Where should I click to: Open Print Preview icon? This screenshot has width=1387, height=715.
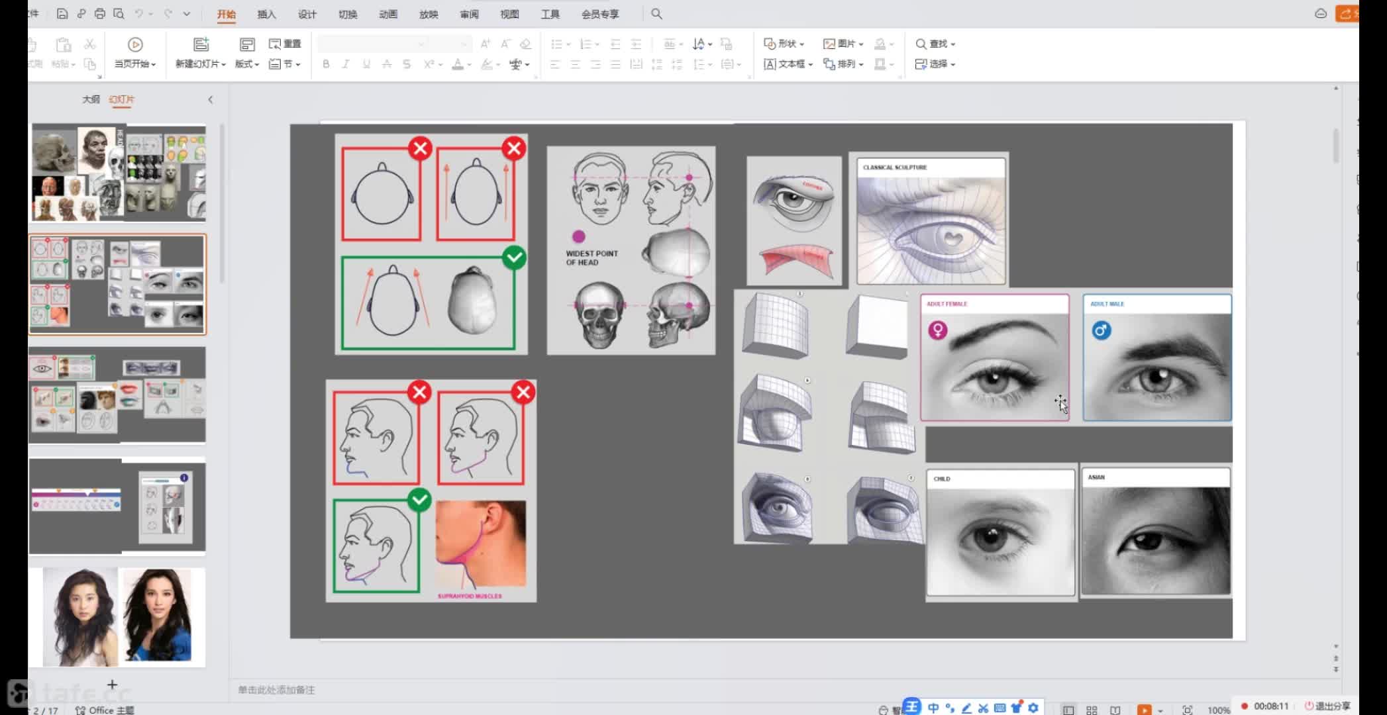[119, 13]
